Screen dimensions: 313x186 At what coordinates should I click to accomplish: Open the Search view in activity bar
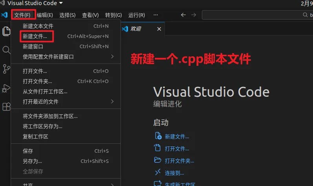pos(6,50)
